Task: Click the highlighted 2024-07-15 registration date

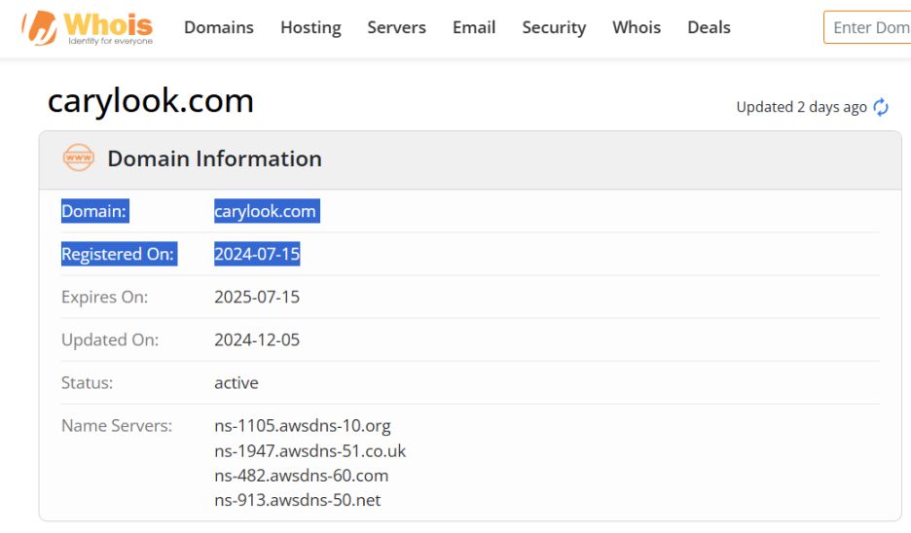Action: pos(257,254)
